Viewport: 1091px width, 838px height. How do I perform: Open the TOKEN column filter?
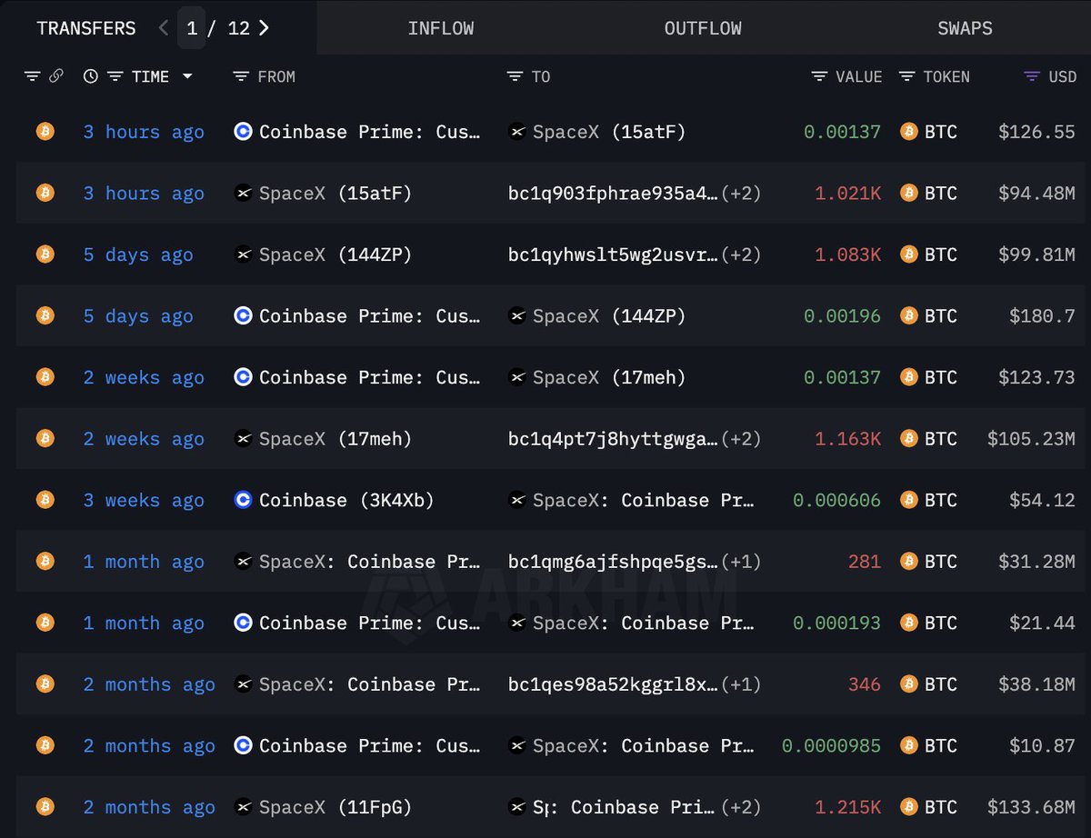pyautogui.click(x=906, y=76)
